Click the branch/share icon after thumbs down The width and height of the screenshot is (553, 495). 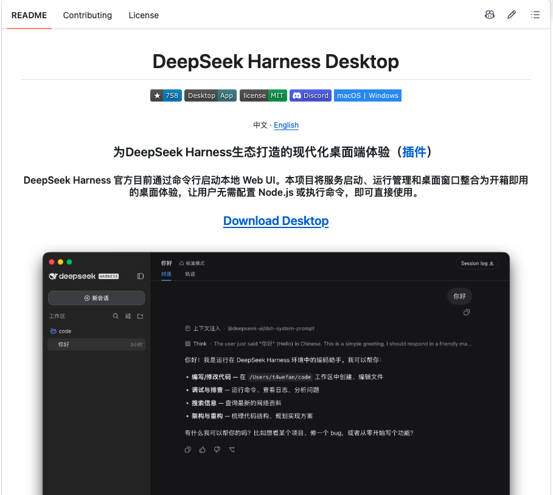(x=232, y=449)
